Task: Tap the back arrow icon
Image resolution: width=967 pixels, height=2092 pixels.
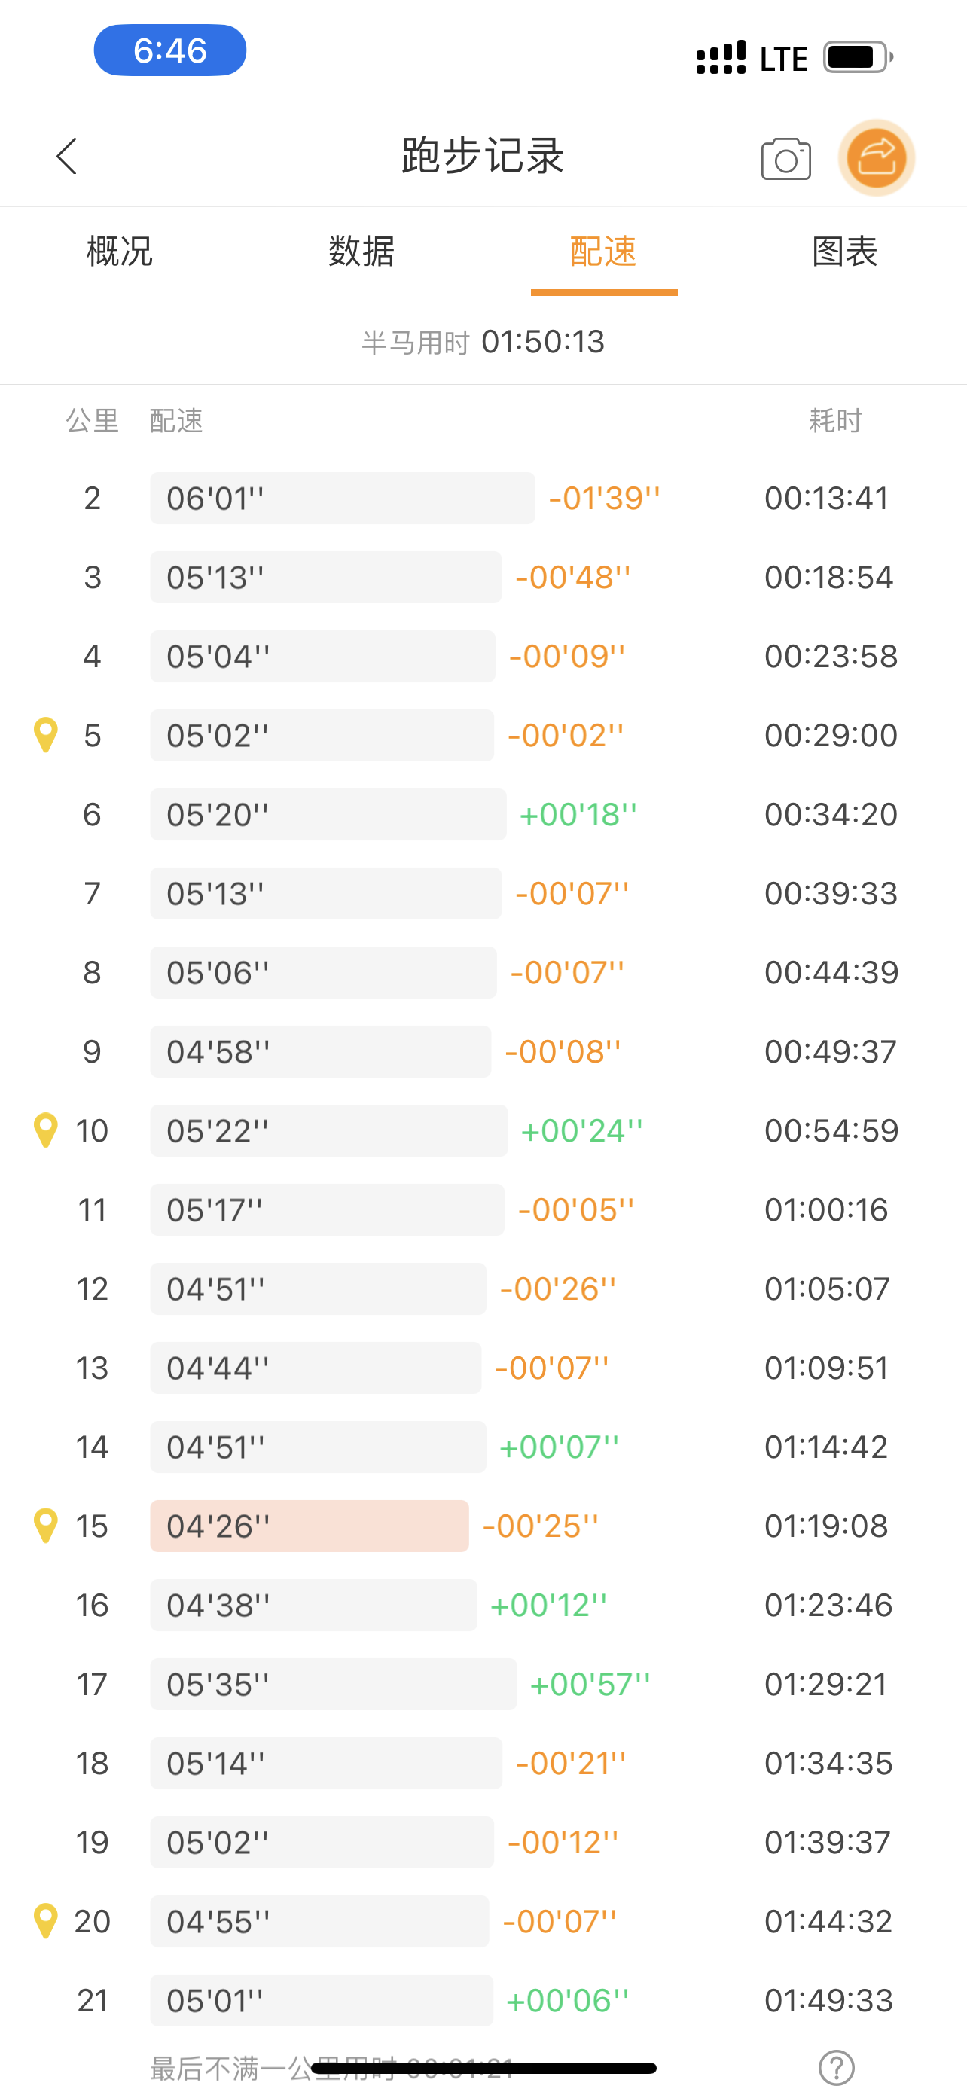Action: pyautogui.click(x=66, y=156)
